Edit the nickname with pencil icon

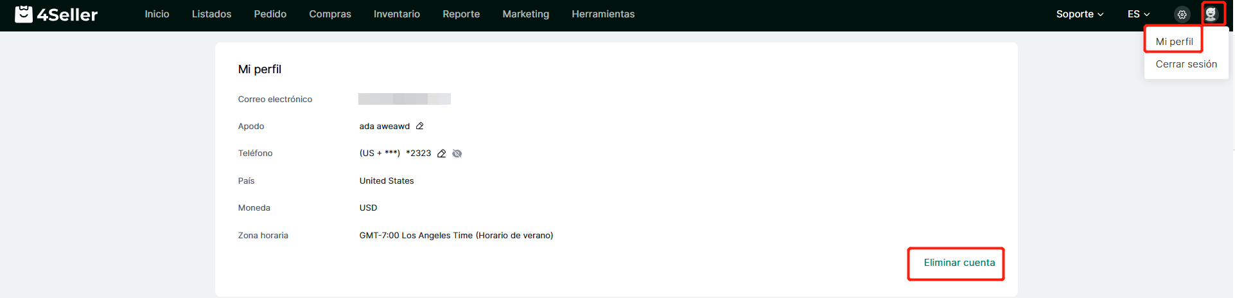pyautogui.click(x=419, y=126)
